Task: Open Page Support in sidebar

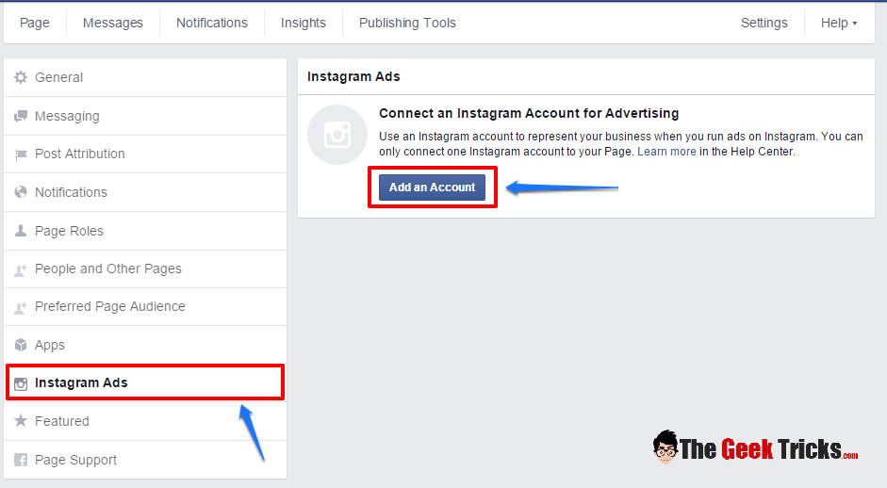Action: tap(145, 460)
